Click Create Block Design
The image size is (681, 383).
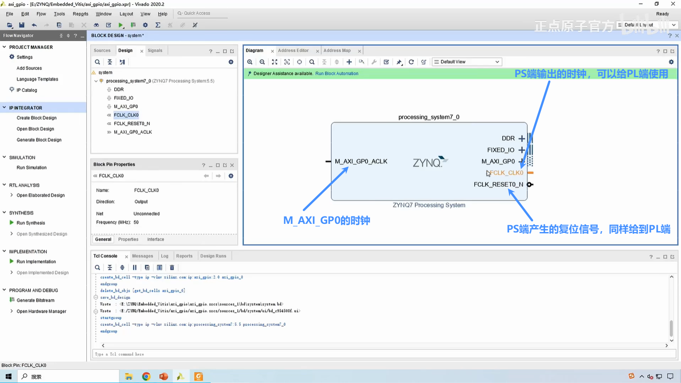[x=37, y=118]
